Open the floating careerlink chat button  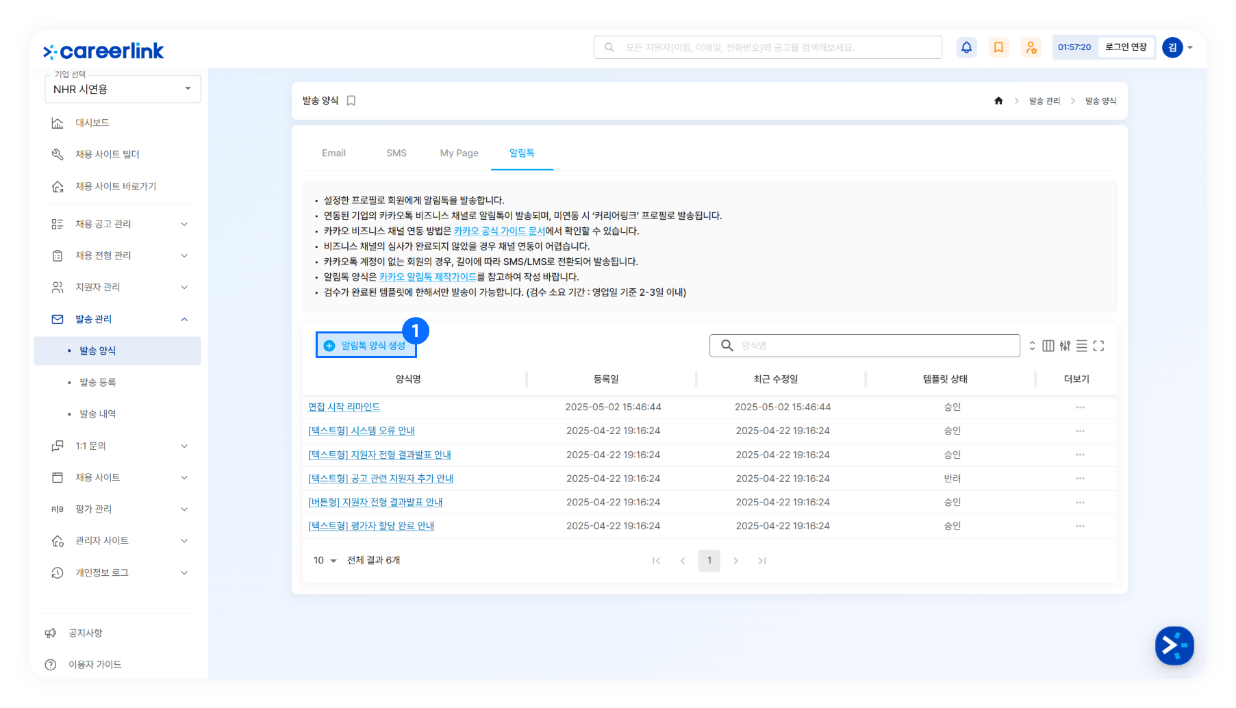tap(1174, 645)
